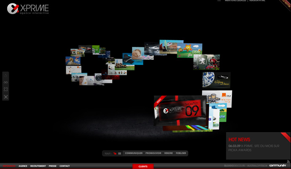Filter projects by Vendre
The image size is (291, 169).
point(168,153)
